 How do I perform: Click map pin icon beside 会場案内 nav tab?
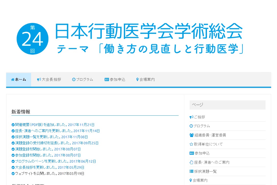pos(137,80)
